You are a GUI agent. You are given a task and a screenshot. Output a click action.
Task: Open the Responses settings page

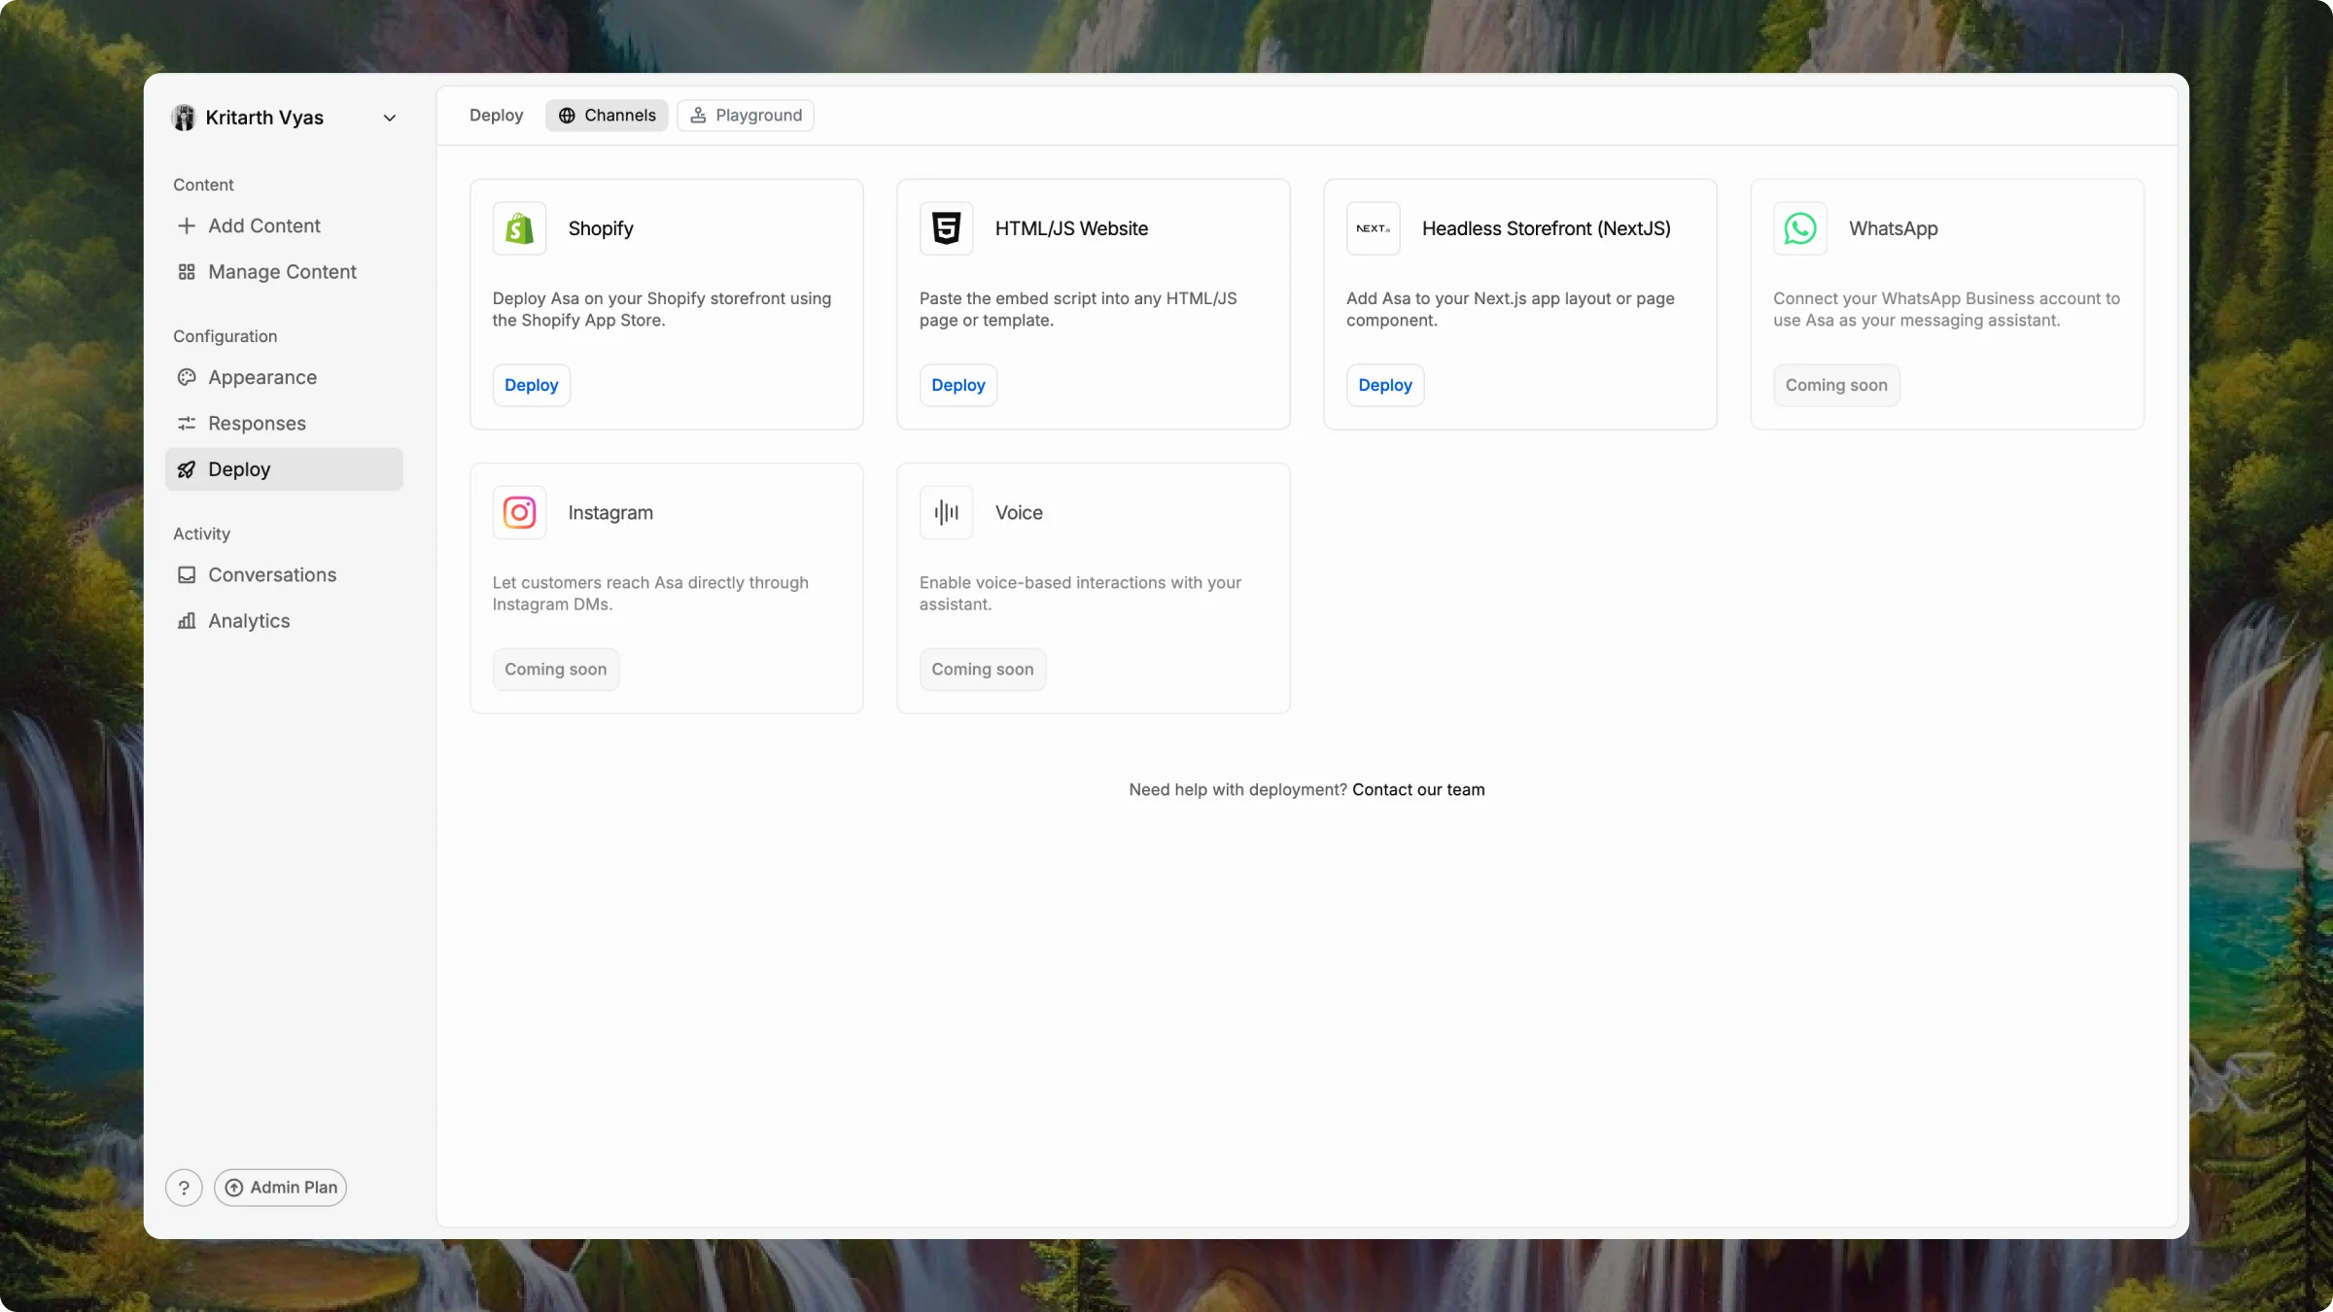[283, 424]
